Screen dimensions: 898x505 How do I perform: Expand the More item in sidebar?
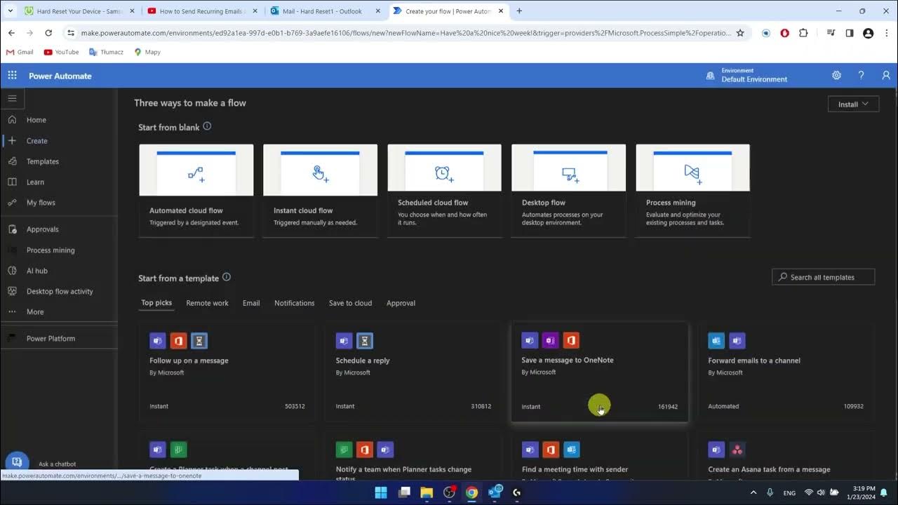[x=35, y=312]
